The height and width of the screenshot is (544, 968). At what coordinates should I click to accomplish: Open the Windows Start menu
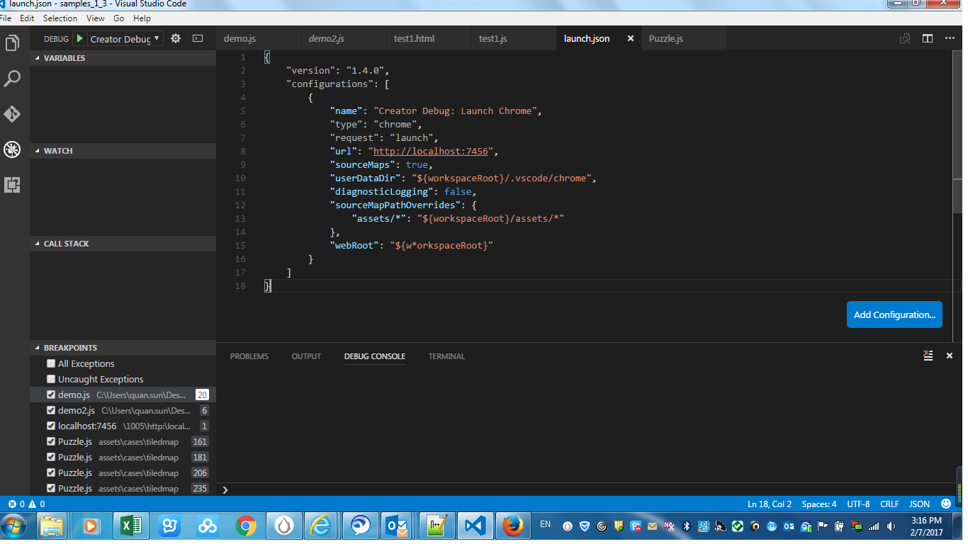coord(14,526)
